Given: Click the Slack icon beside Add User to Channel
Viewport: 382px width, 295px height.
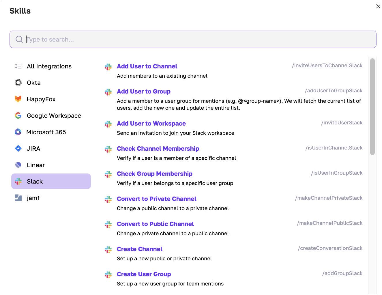Looking at the screenshot, I should coord(108,67).
